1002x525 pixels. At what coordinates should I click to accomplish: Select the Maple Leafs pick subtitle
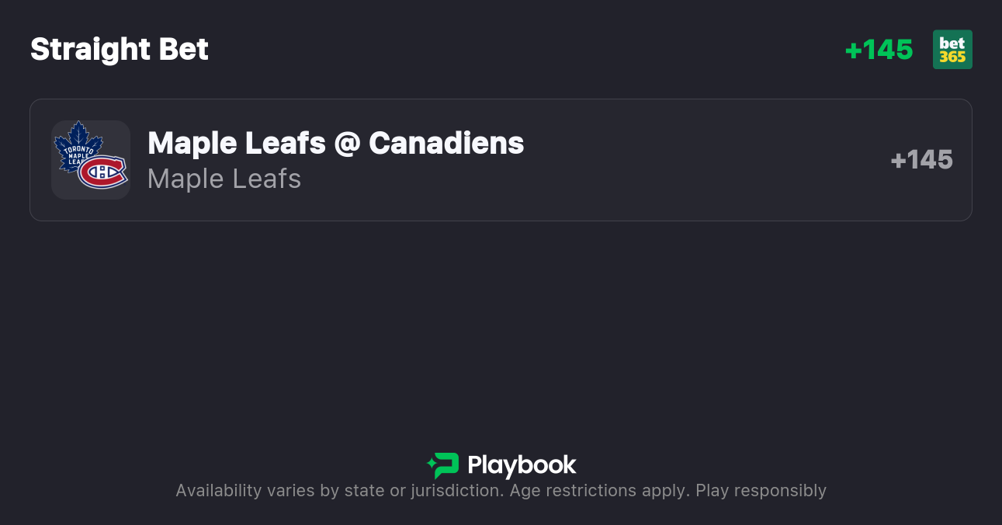pyautogui.click(x=224, y=179)
